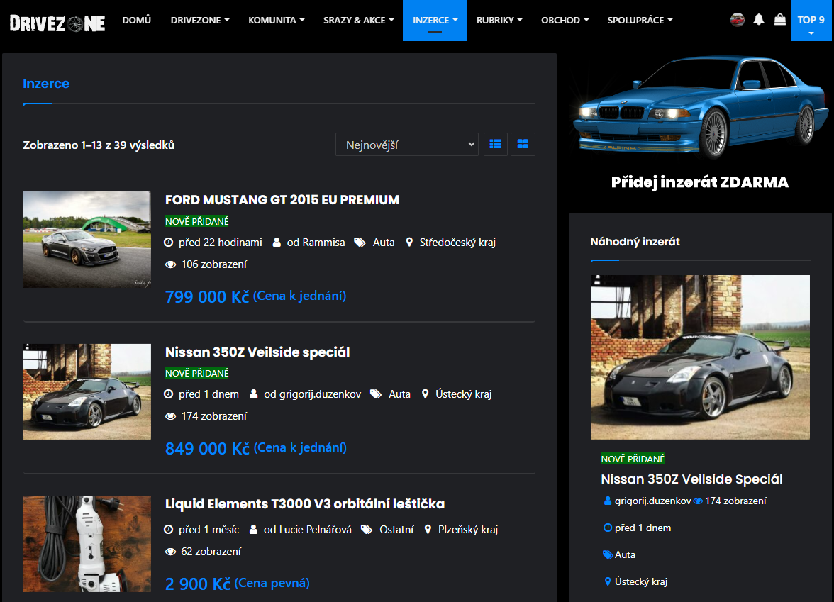The image size is (834, 602).
Task: Open the shopping bag cart icon
Action: (x=780, y=20)
